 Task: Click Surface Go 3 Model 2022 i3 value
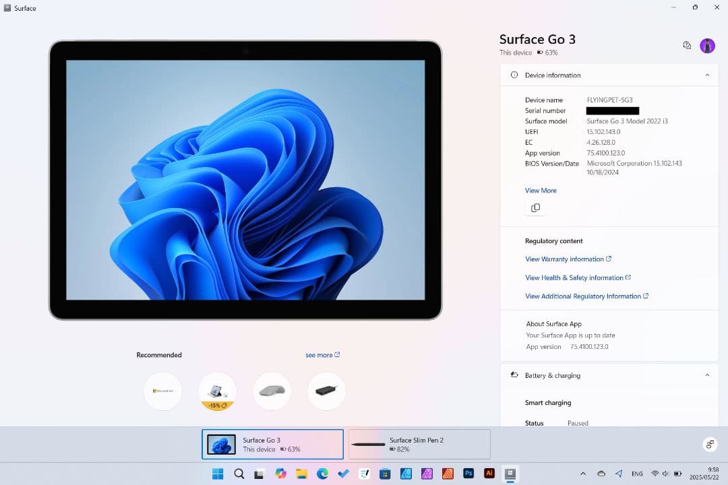628,121
